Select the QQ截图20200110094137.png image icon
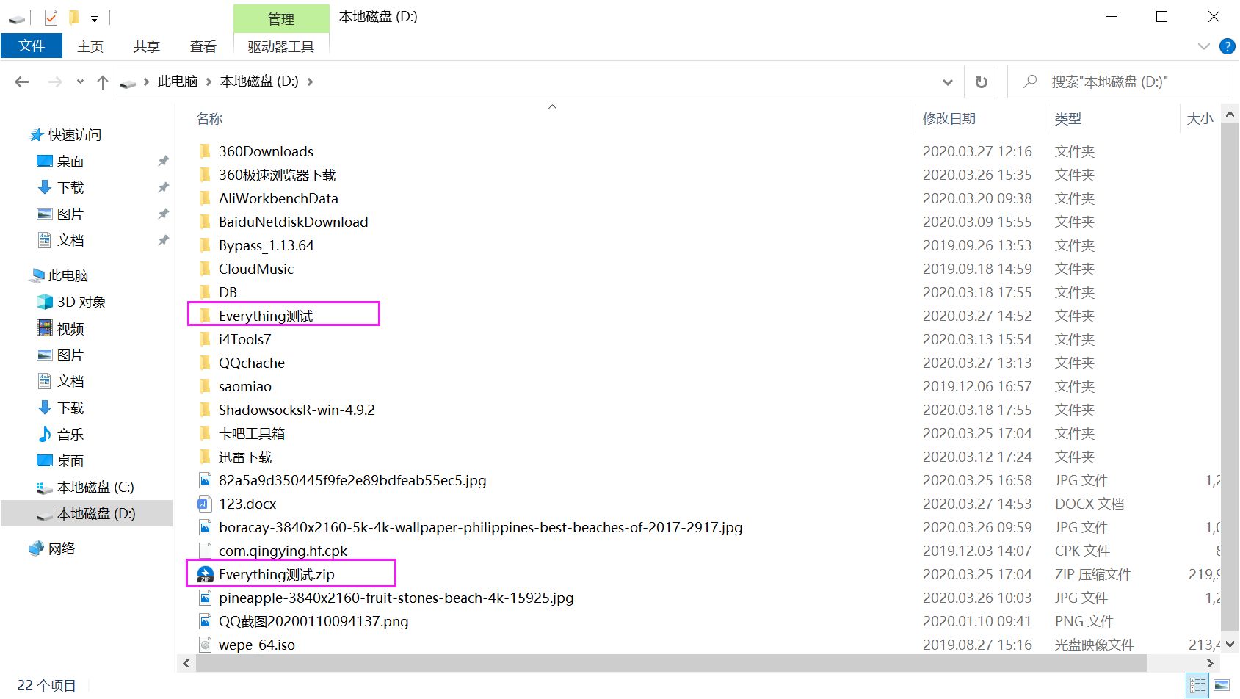 pyautogui.click(x=206, y=621)
